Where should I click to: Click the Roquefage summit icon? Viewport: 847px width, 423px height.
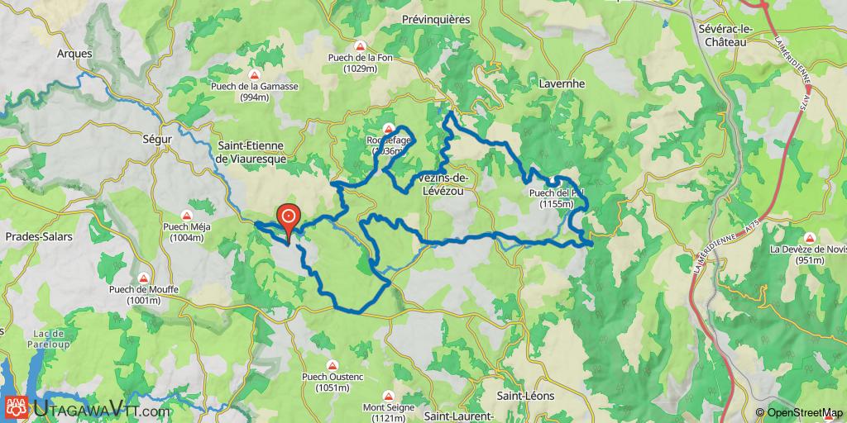(388, 128)
